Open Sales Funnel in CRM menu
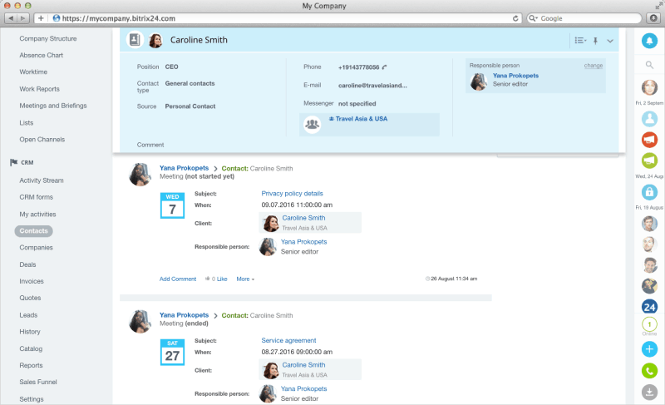 click(x=38, y=382)
